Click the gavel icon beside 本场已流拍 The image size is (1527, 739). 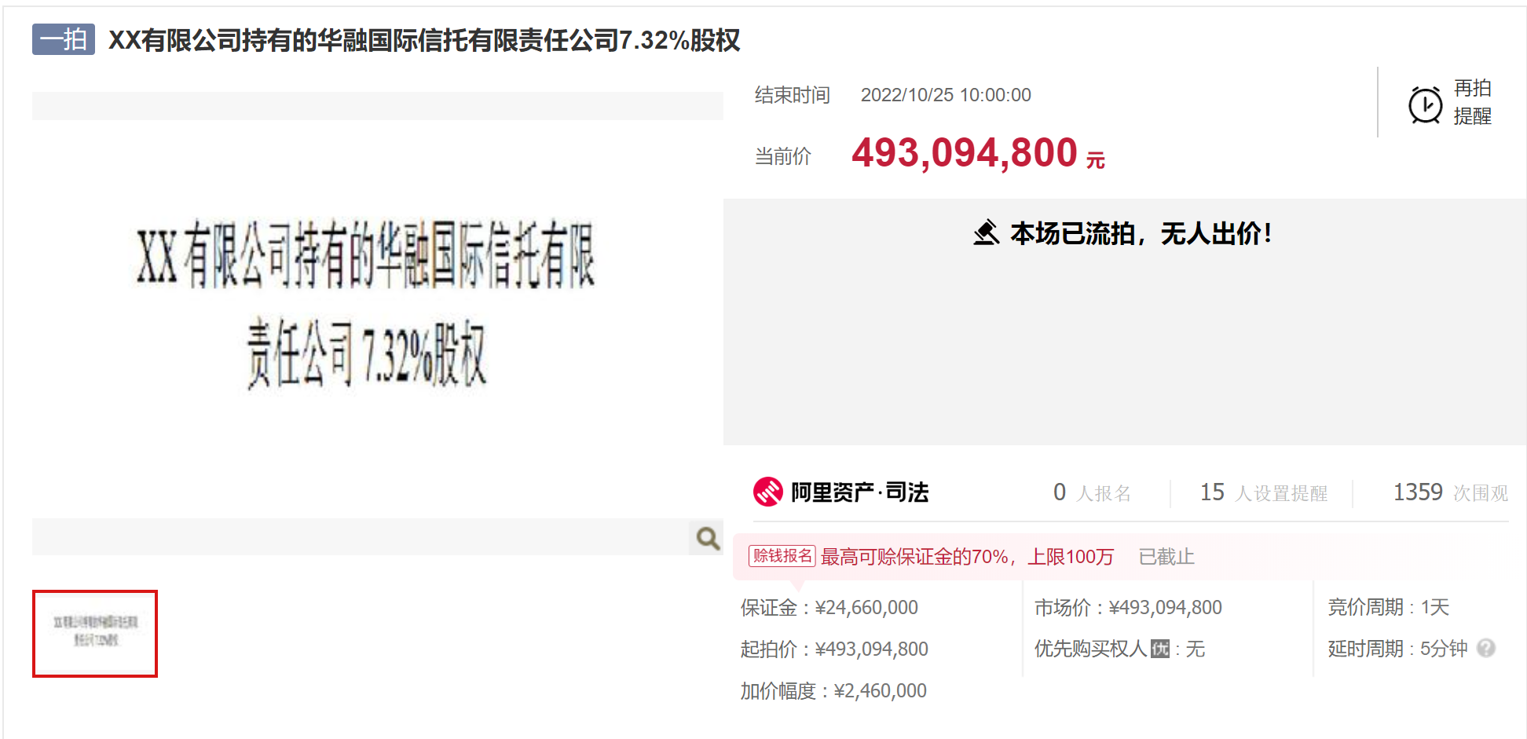pyautogui.click(x=986, y=232)
